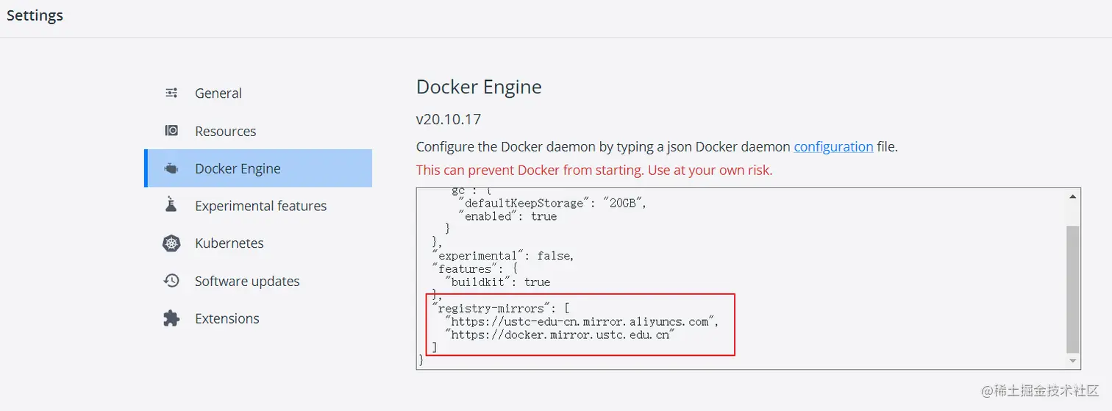Click the scroll down arrow in JSON editor
1112x411 pixels.
(x=1073, y=361)
